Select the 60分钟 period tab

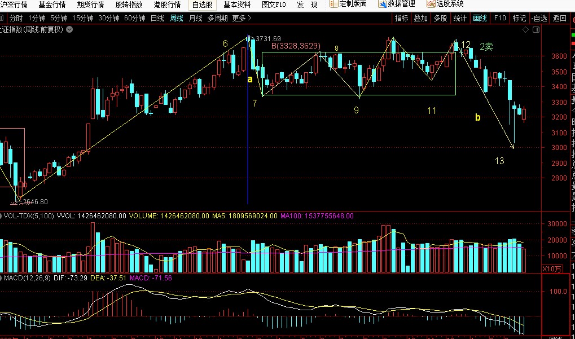pos(134,18)
